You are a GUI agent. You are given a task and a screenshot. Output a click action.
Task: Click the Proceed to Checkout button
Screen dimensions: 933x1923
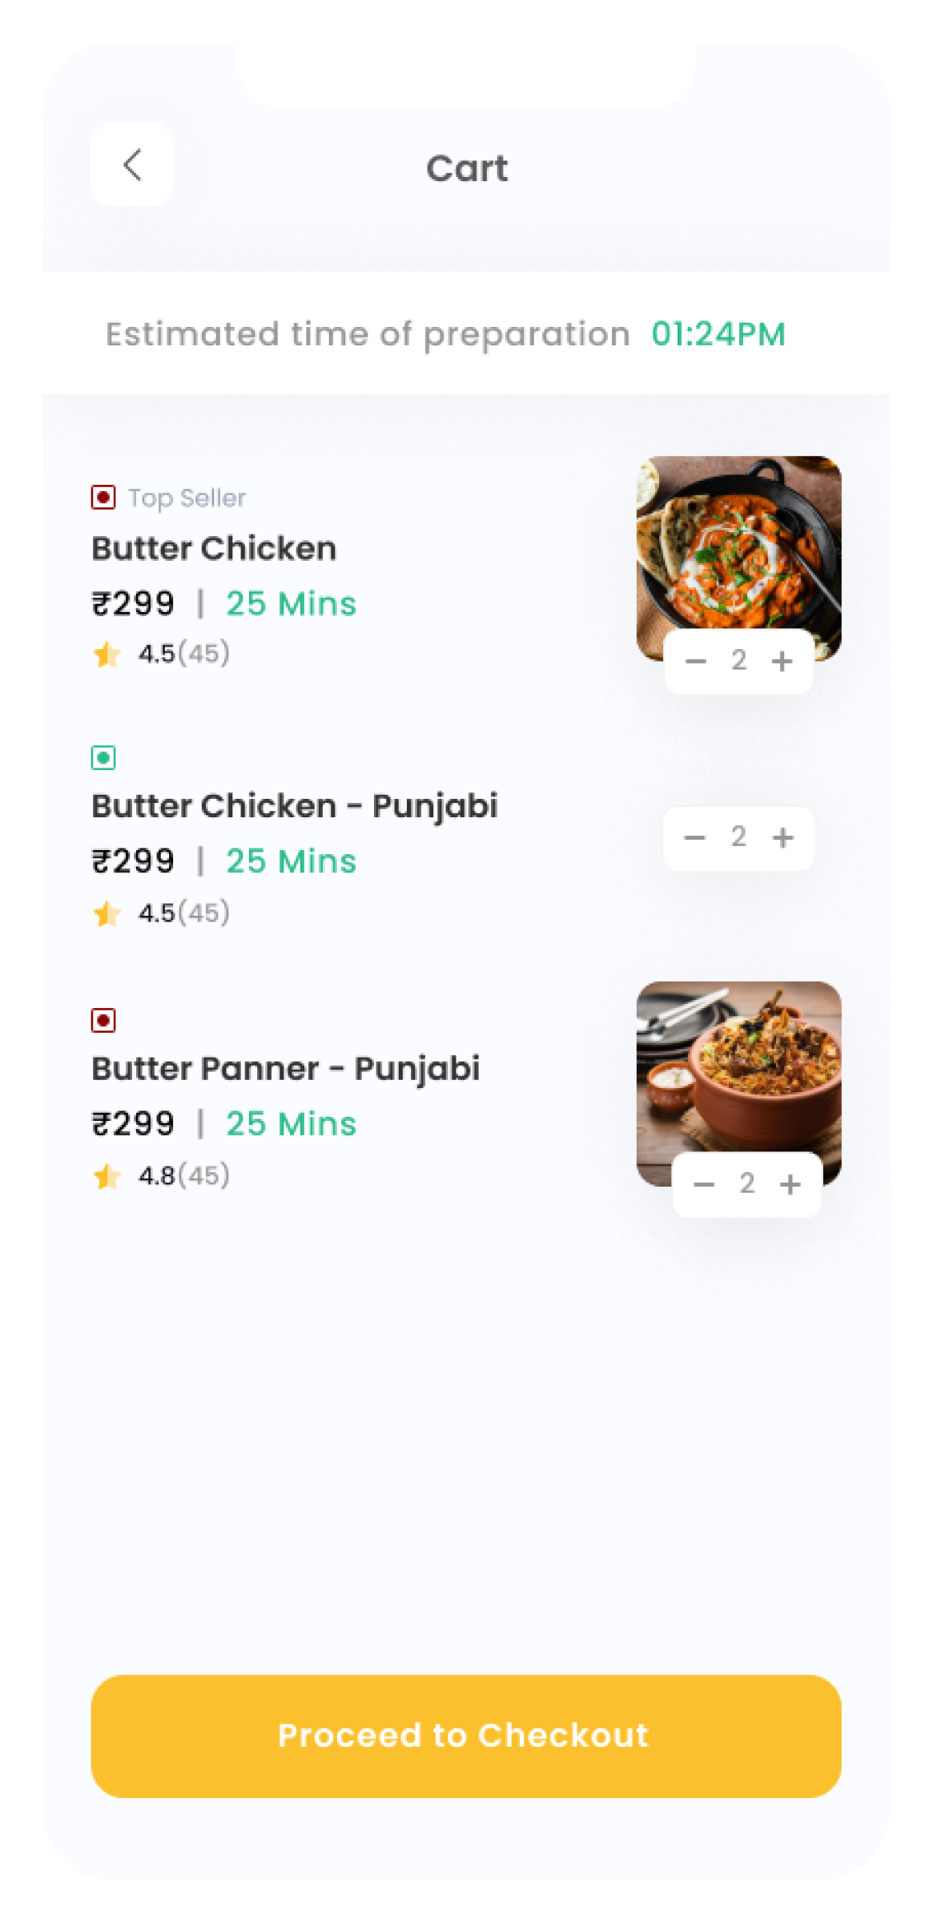click(x=466, y=1736)
